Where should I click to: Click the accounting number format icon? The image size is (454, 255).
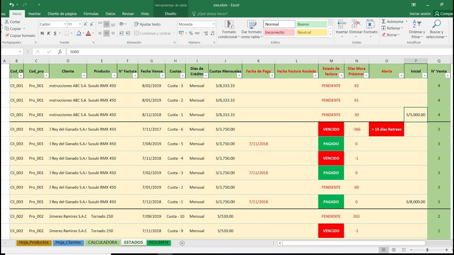[181, 33]
